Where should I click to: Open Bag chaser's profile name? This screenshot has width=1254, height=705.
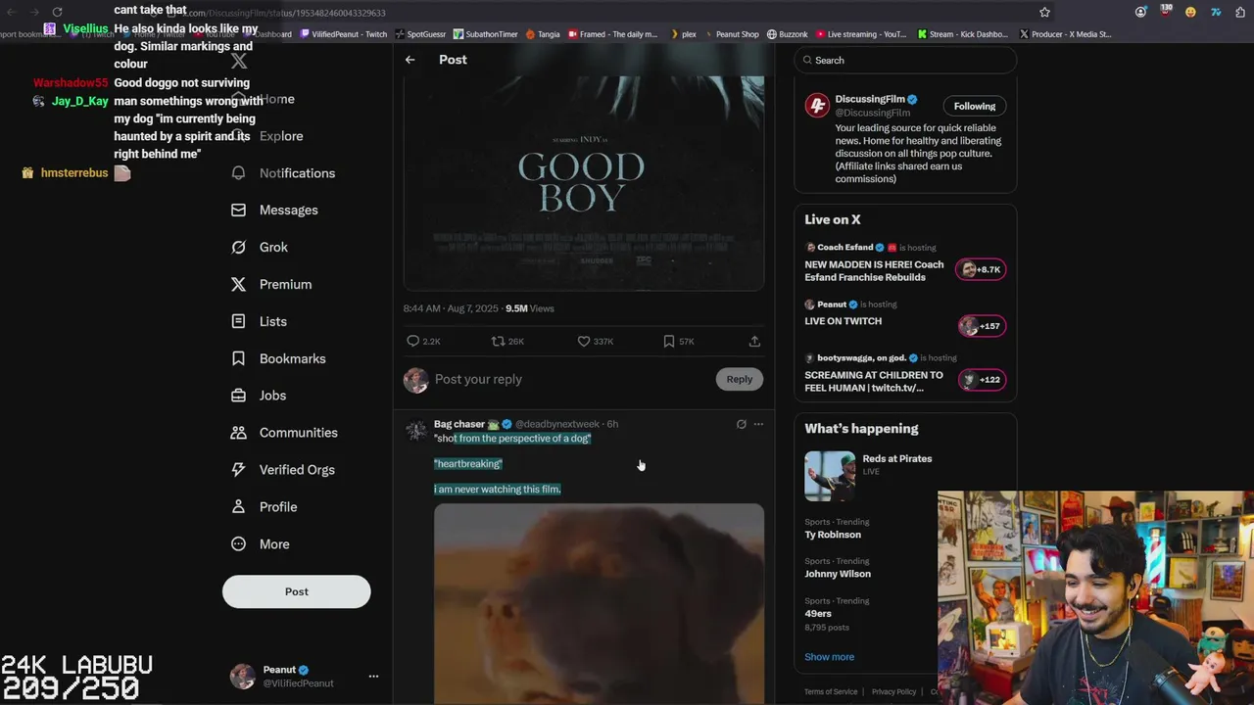[459, 425]
